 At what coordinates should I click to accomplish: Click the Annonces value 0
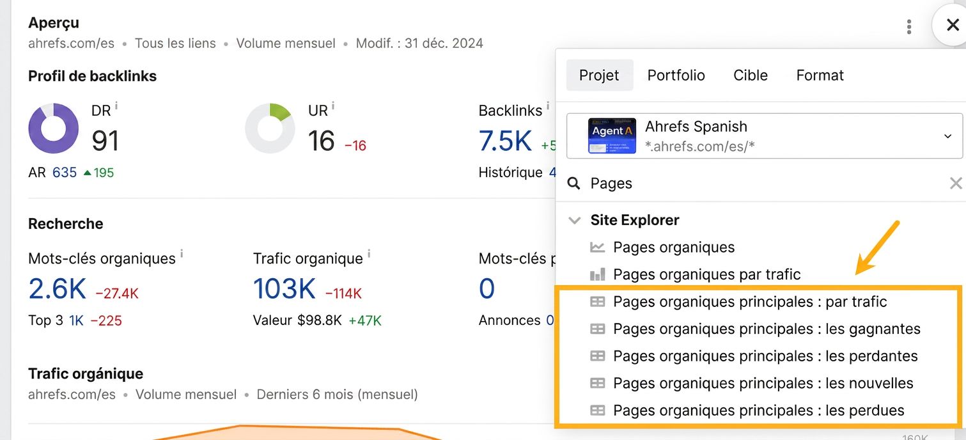(x=550, y=320)
